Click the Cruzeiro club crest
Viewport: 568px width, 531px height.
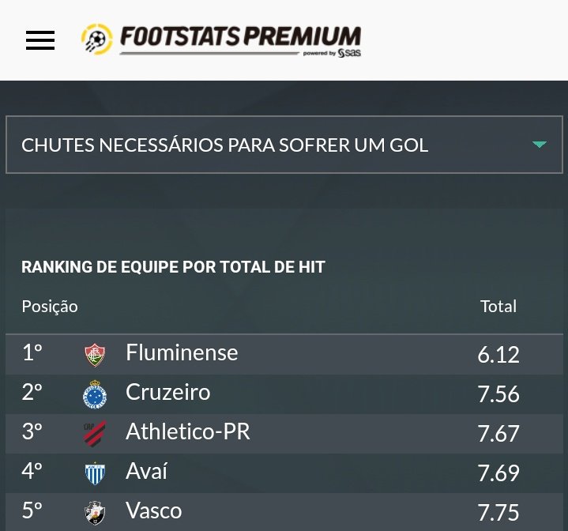[95, 394]
